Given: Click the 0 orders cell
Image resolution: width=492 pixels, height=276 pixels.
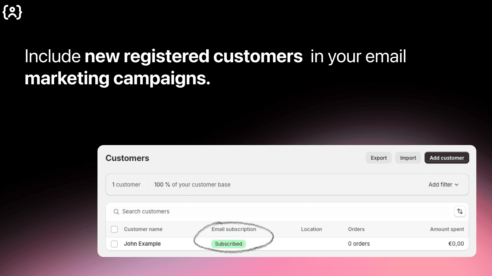Looking at the screenshot, I should click(359, 244).
